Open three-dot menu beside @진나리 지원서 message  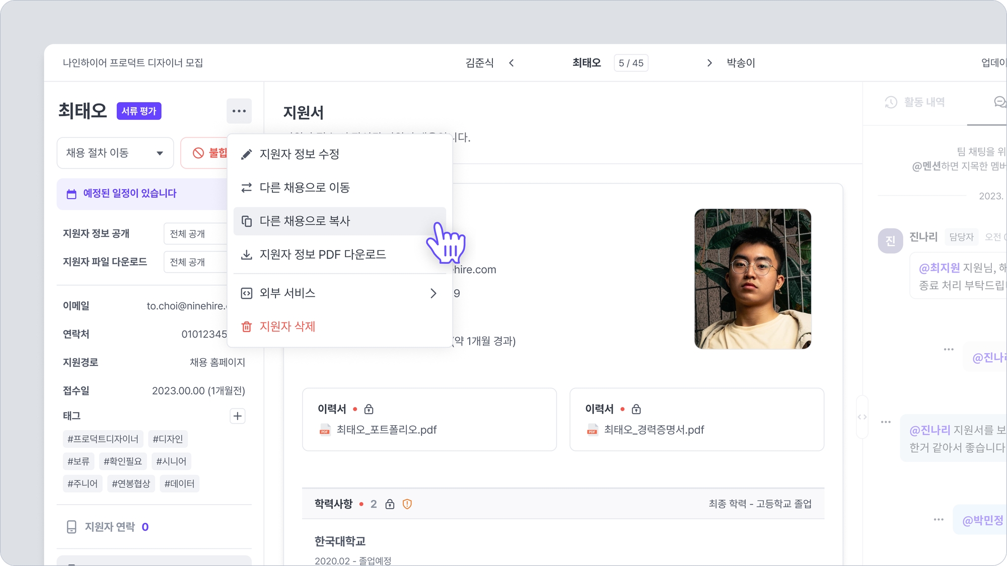coord(886,422)
